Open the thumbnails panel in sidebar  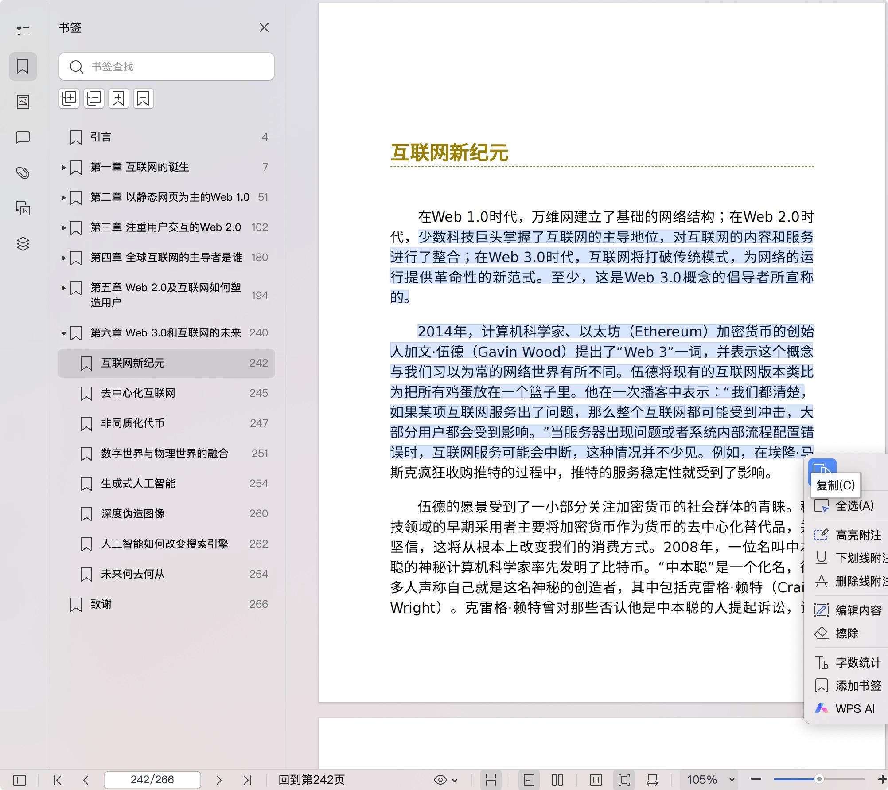23,102
